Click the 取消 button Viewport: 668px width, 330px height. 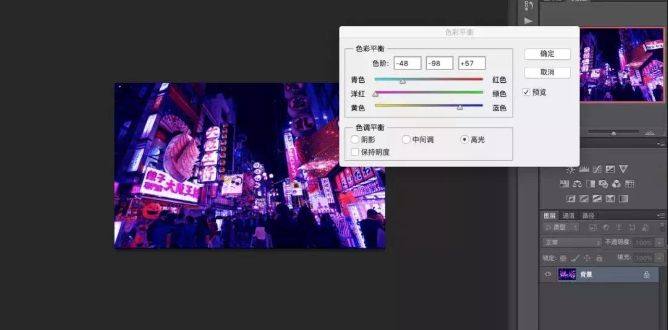tap(547, 72)
